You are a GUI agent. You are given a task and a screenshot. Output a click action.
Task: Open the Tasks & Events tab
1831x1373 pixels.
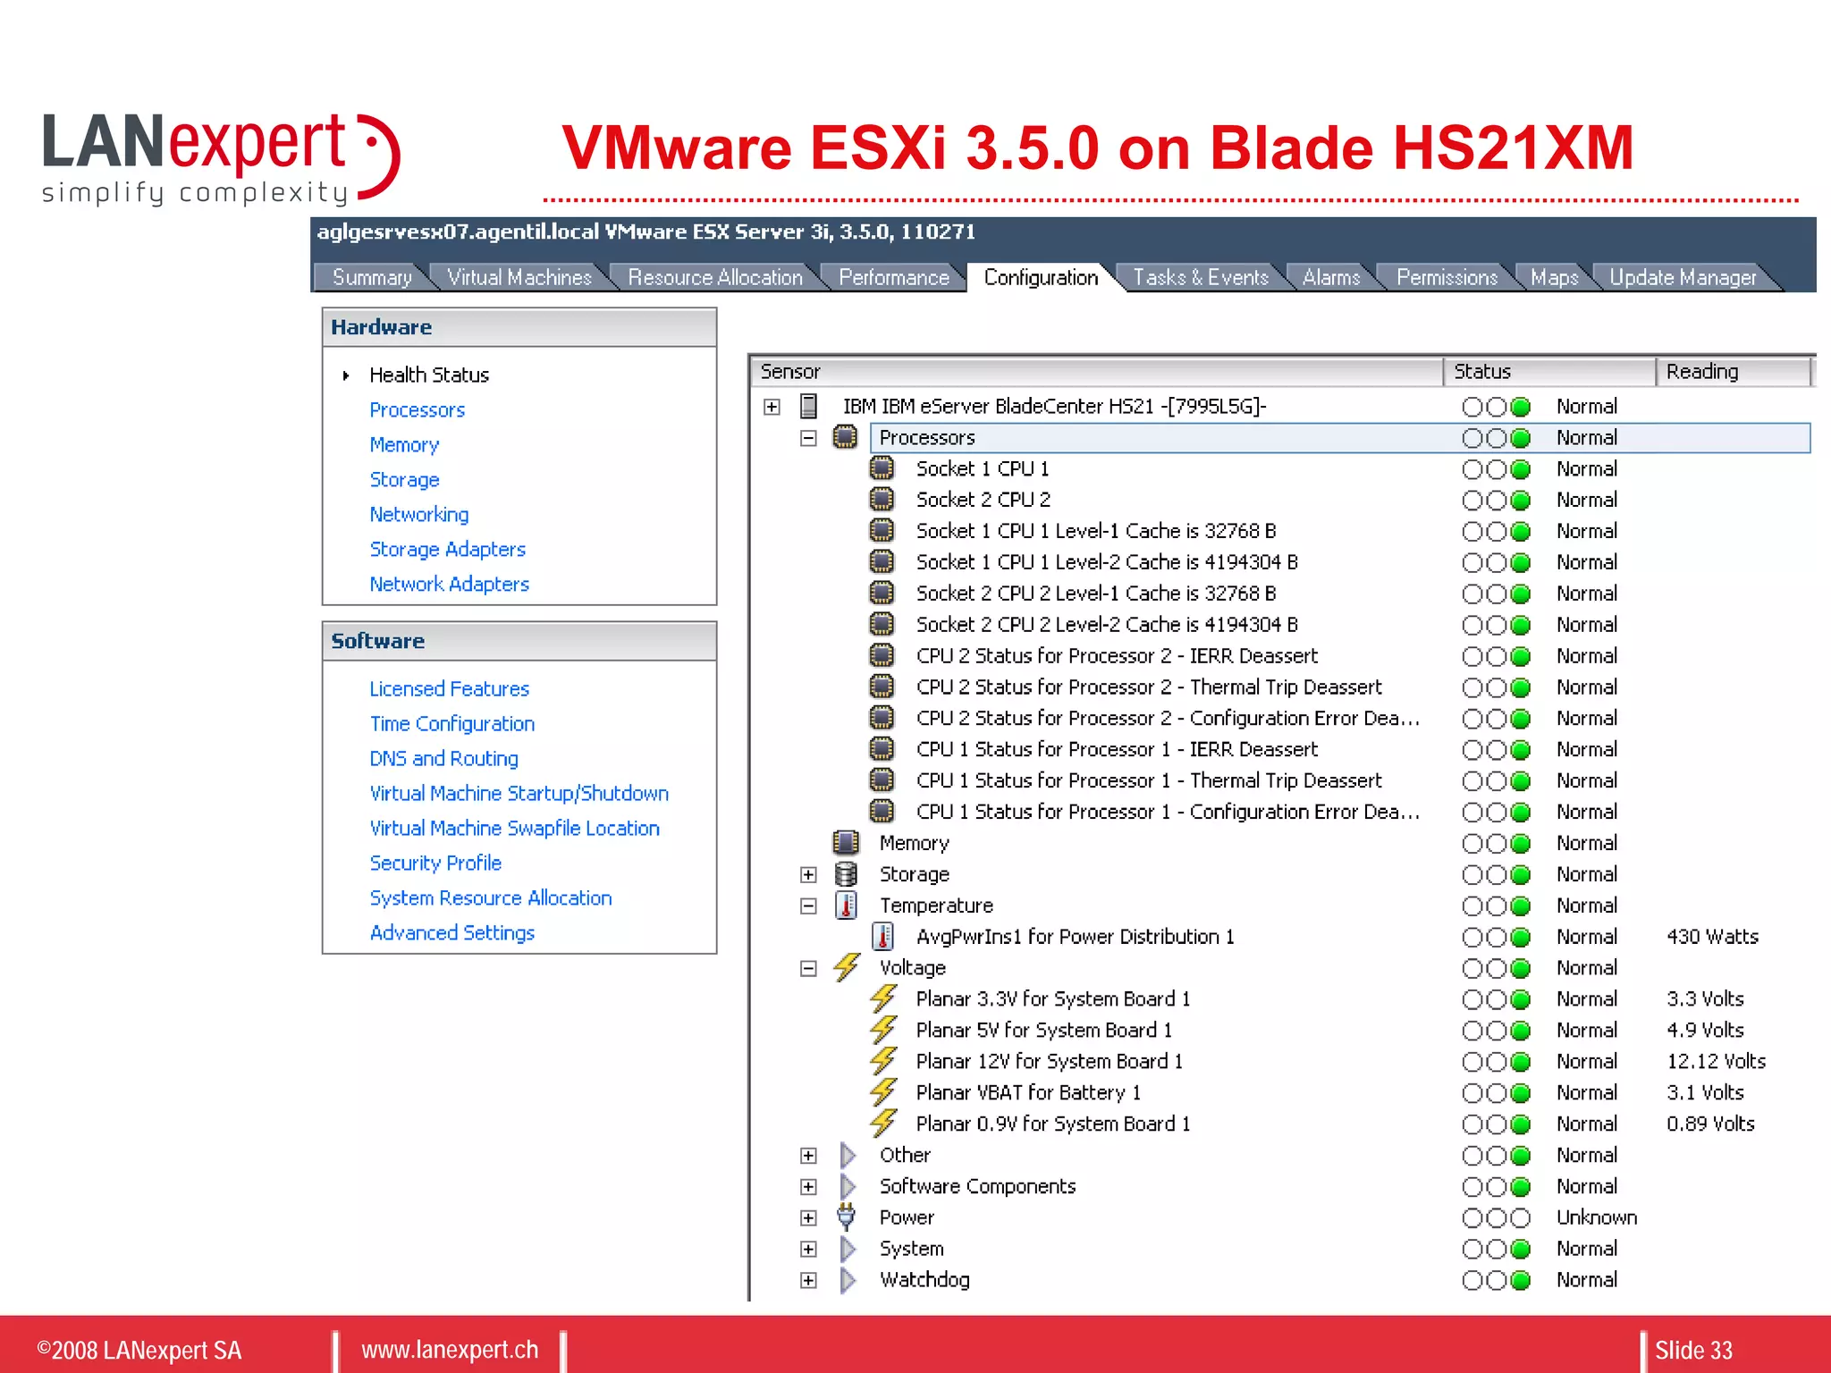1201,278
